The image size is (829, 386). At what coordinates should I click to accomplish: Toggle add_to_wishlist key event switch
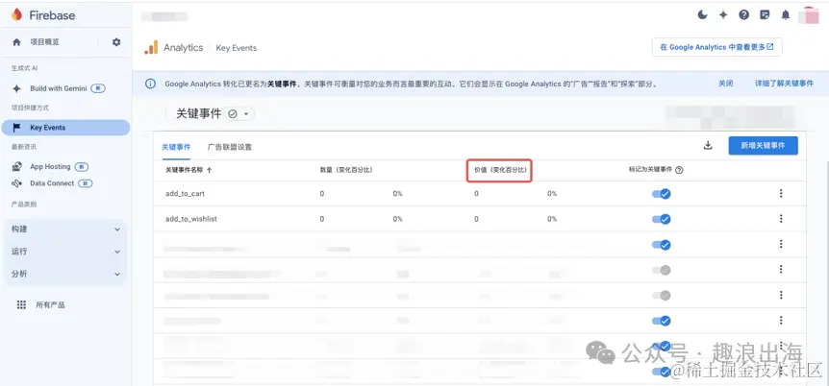pos(662,219)
